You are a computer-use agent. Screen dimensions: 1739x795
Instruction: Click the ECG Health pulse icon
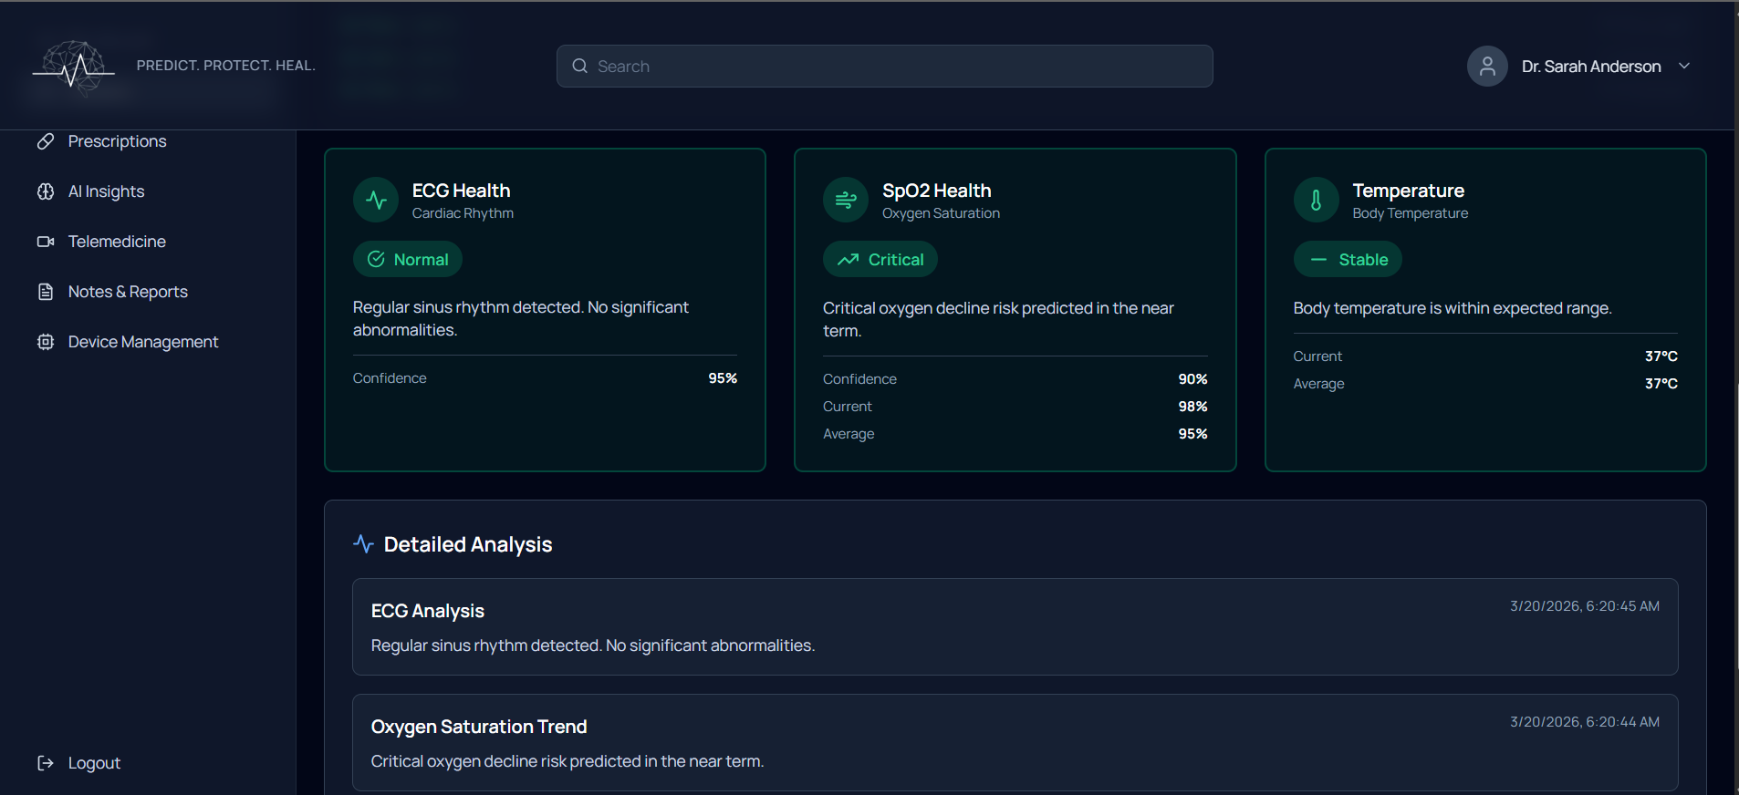[376, 200]
